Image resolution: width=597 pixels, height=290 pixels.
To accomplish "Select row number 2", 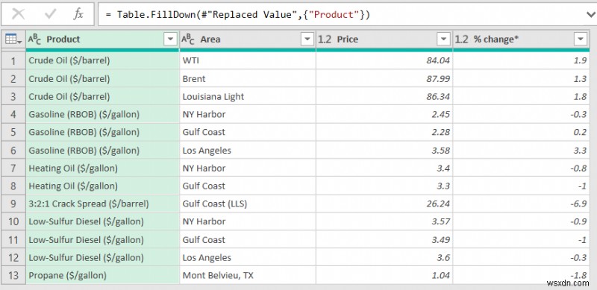I will point(13,79).
